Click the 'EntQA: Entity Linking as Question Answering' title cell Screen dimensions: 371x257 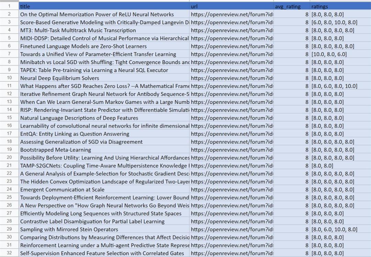75,134
